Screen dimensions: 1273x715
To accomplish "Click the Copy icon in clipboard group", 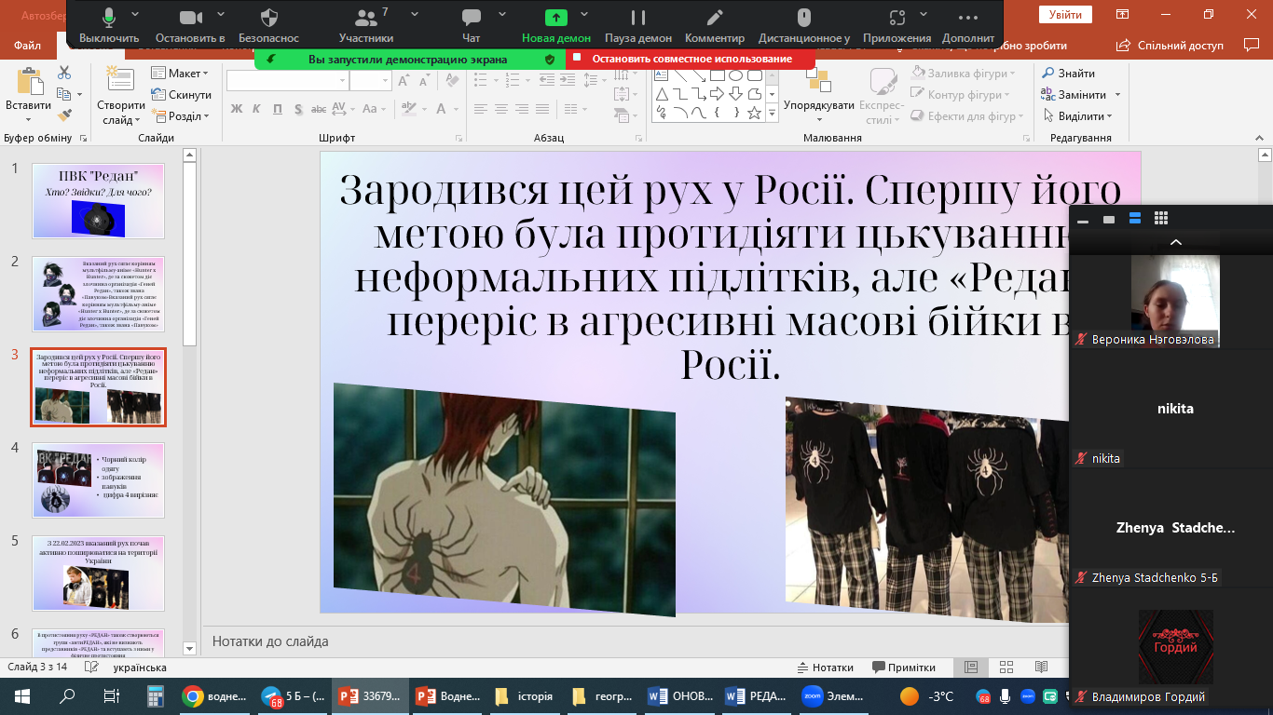I will click(63, 94).
